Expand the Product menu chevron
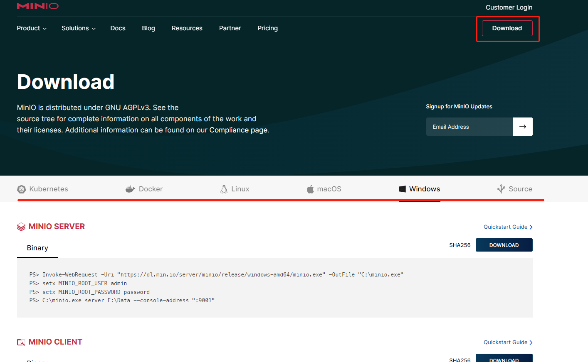Image resolution: width=588 pixels, height=362 pixels. tap(45, 29)
